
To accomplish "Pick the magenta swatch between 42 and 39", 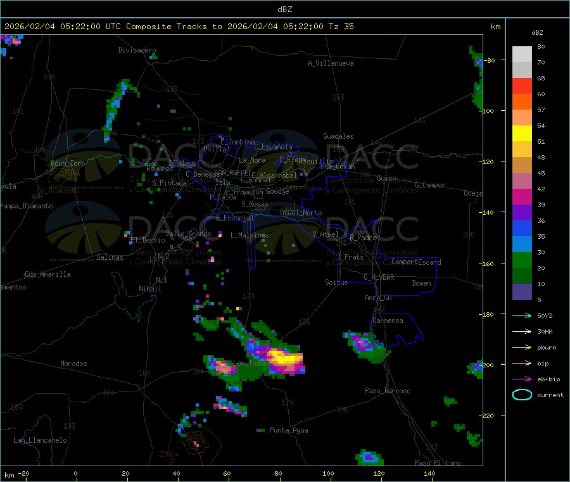I will 522,196.
